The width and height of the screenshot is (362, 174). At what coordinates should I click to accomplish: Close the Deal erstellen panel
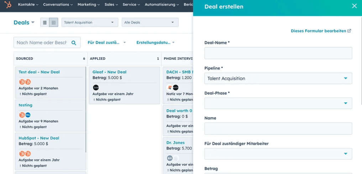[x=354, y=6]
